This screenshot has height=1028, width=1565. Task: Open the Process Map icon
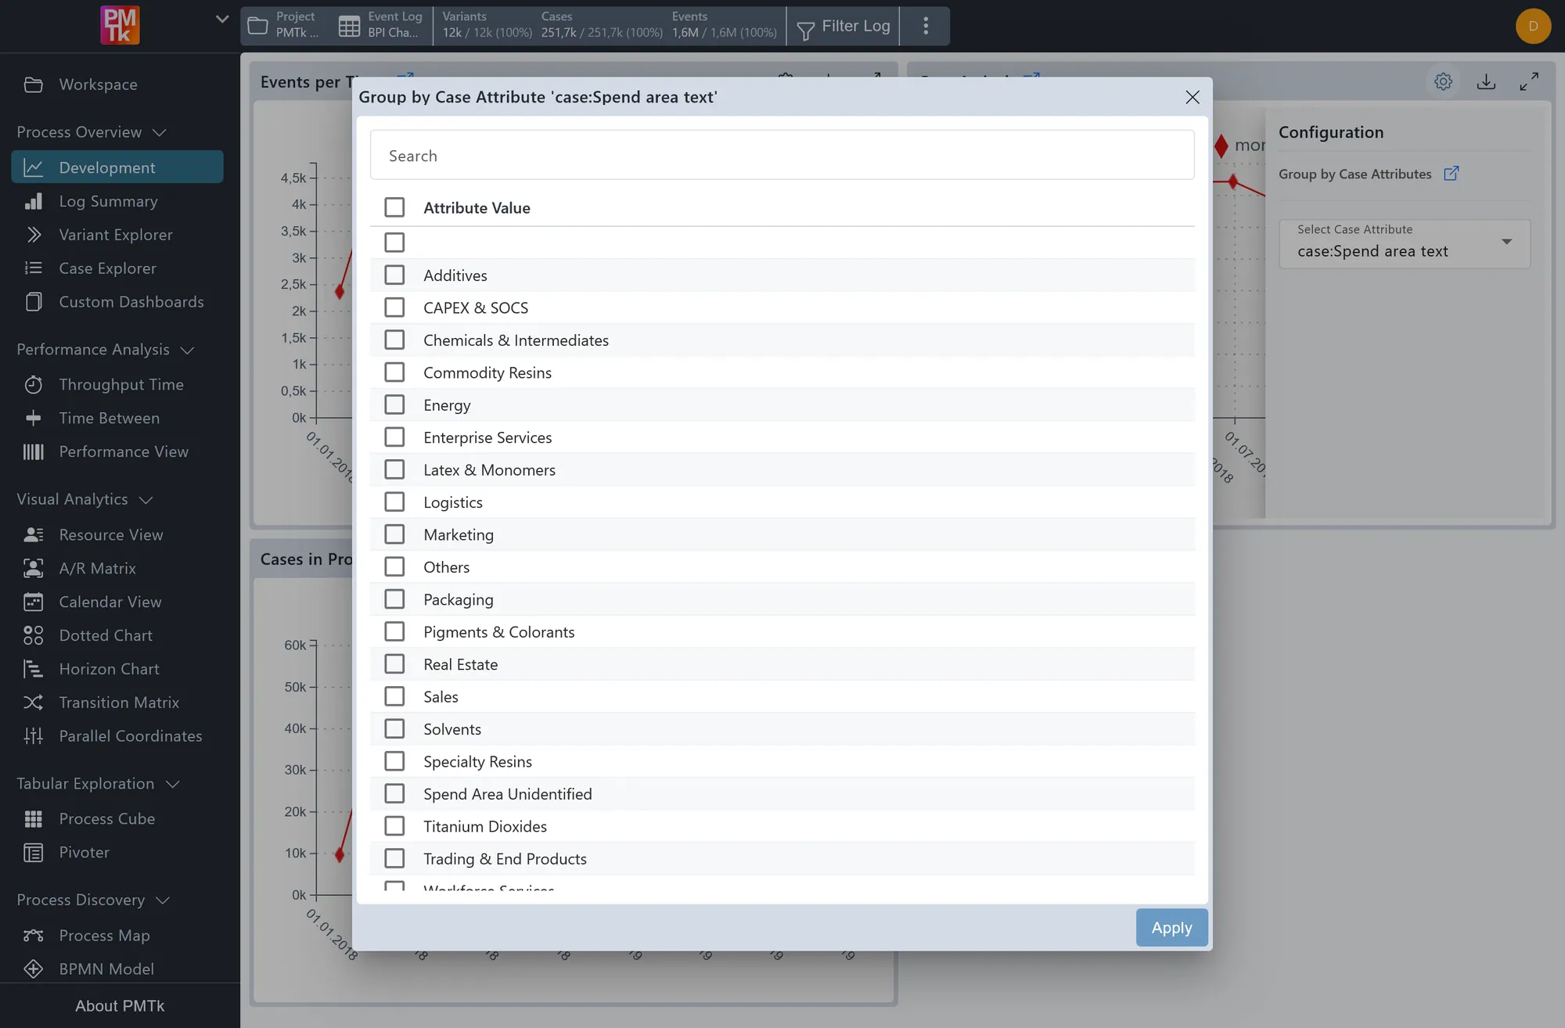[33, 936]
